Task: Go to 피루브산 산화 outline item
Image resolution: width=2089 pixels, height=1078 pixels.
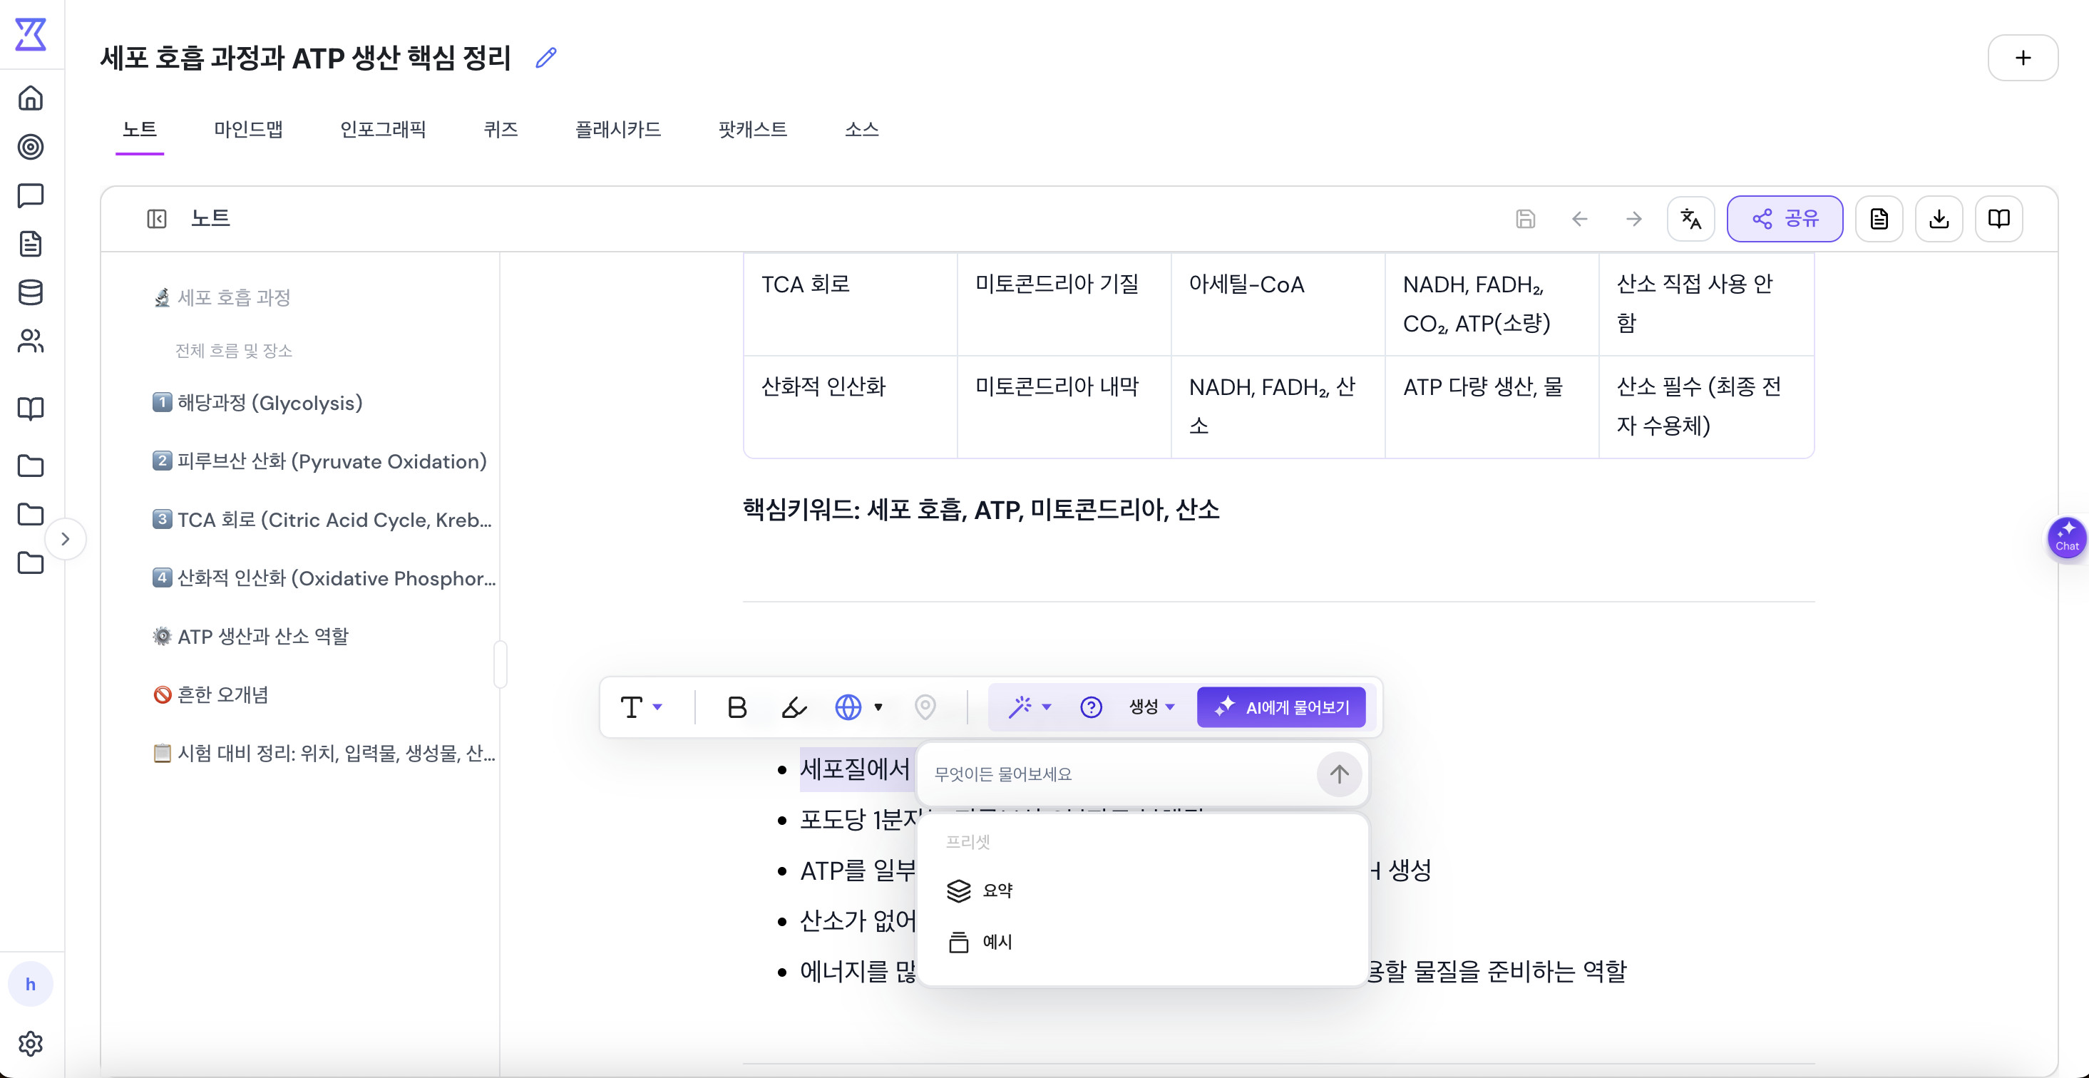Action: (319, 461)
